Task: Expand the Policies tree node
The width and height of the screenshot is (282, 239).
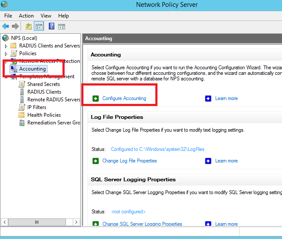Action: tap(6, 54)
